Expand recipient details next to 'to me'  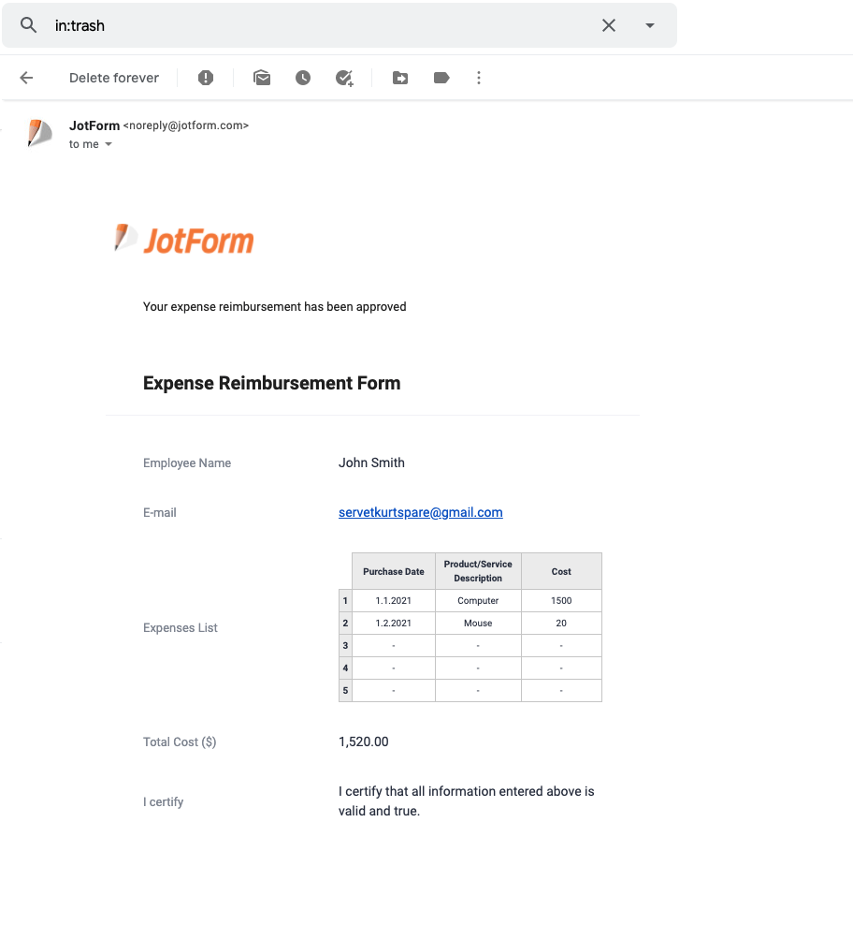(108, 144)
